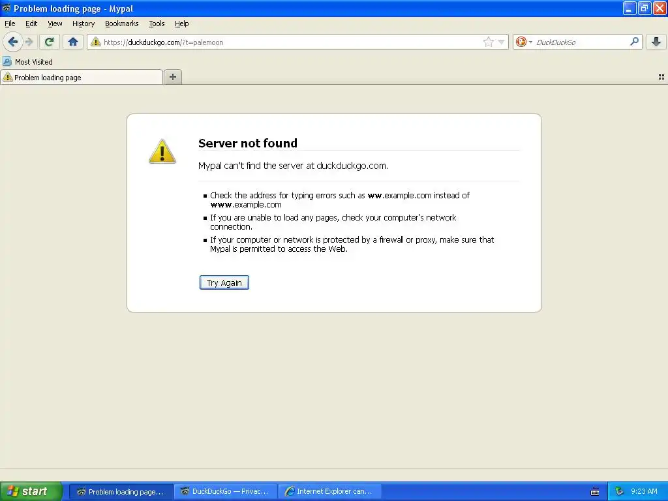The image size is (668, 501).
Task: Open the DuckDuckGo search engine selector
Action: (x=524, y=42)
